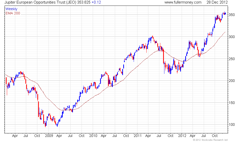249x142 pixels.
Task: Click the 150 price axis label
Action: [231, 103]
